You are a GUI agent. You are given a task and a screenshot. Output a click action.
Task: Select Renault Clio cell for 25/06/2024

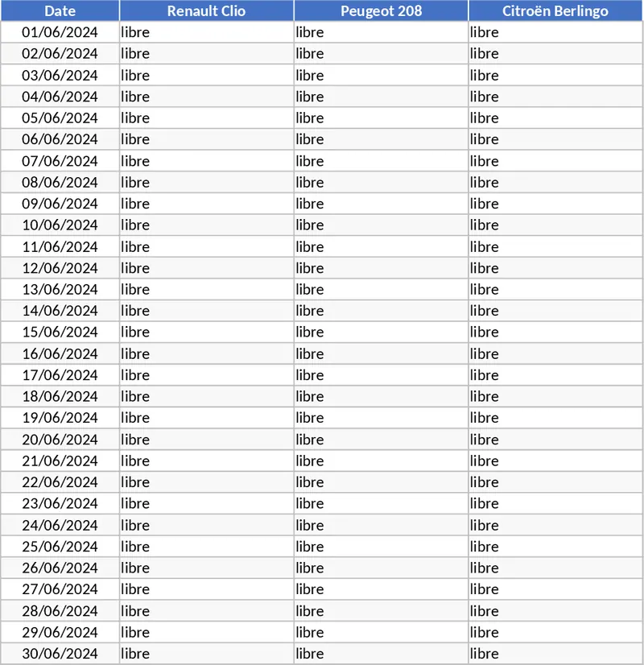coord(206,546)
